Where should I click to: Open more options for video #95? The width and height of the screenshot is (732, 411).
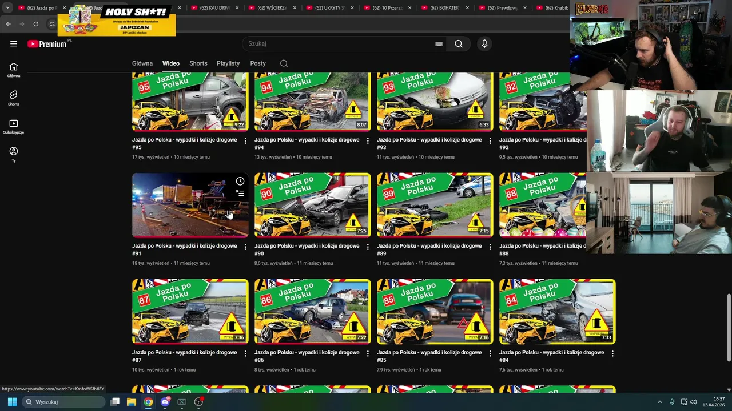tap(245, 140)
